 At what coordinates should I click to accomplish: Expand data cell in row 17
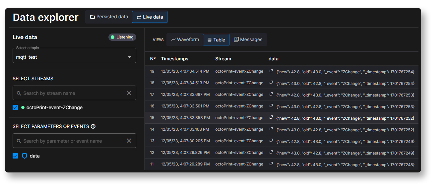(x=271, y=94)
